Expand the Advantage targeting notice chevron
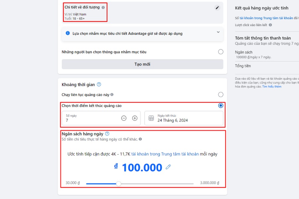Viewport: 299px width, 199px height. (x=218, y=32)
